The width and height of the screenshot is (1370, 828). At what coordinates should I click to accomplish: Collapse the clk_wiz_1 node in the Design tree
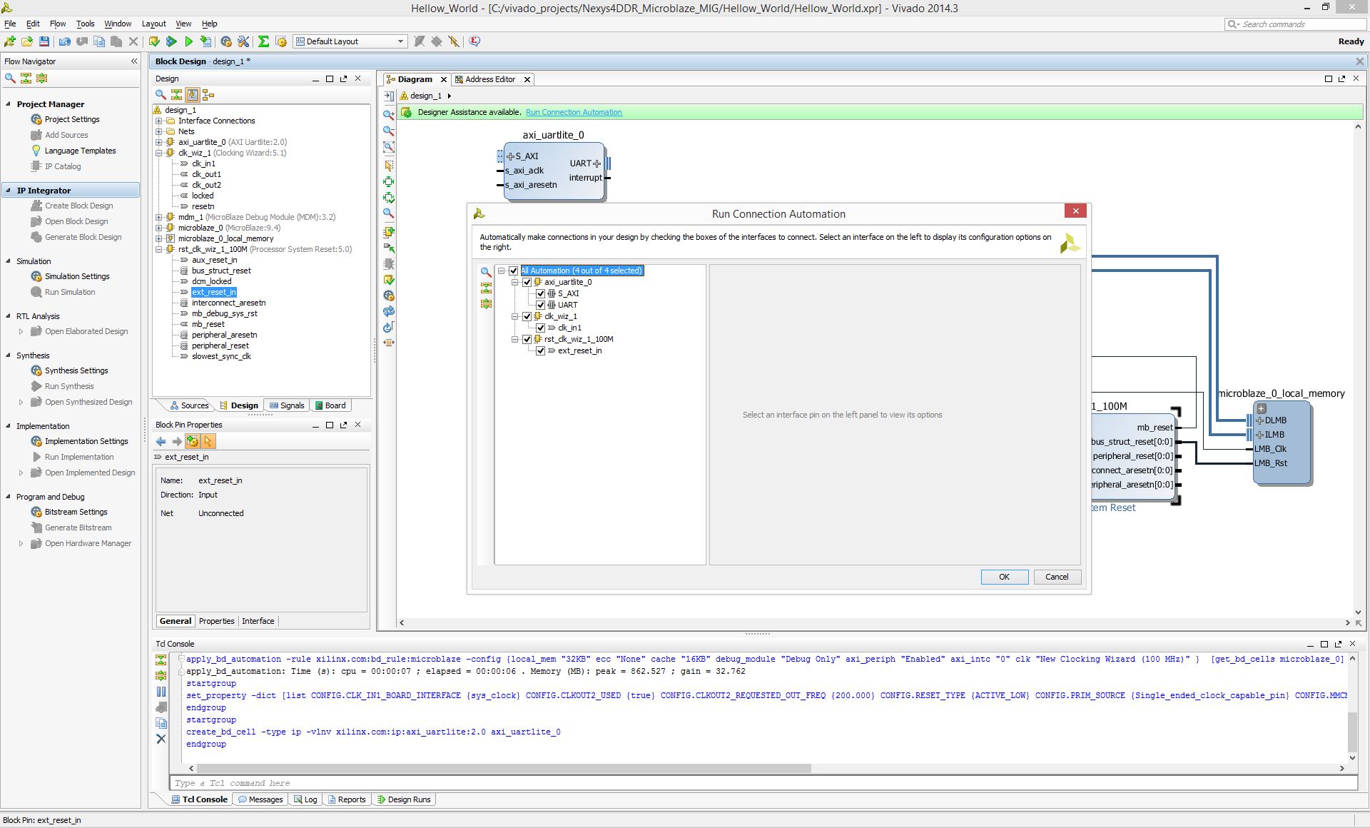159,153
